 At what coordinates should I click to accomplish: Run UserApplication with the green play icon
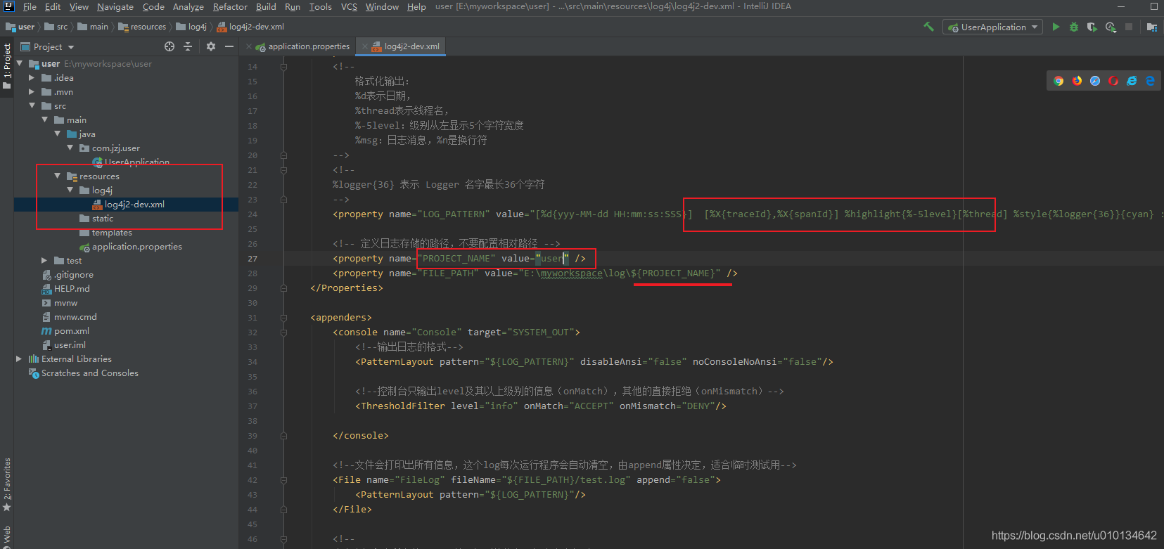[1056, 27]
